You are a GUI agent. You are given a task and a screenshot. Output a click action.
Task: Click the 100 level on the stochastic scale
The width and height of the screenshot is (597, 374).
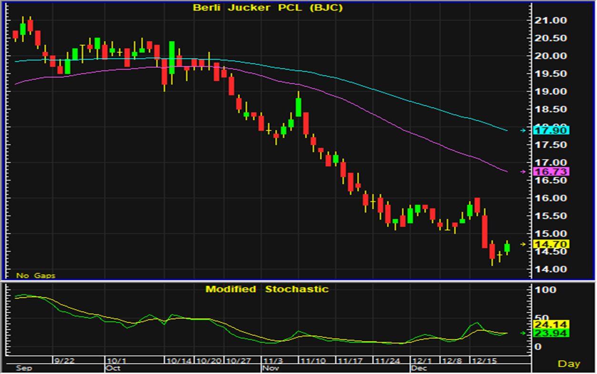(545, 290)
